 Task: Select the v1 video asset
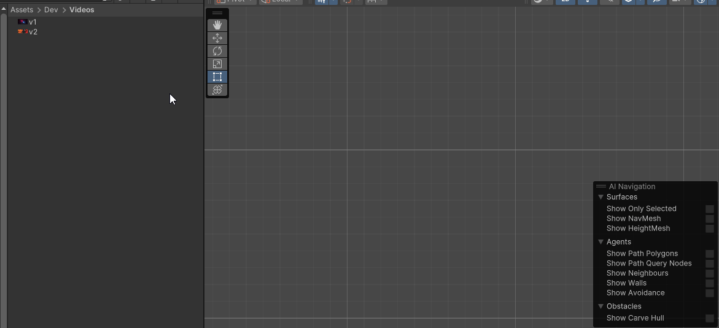click(33, 22)
